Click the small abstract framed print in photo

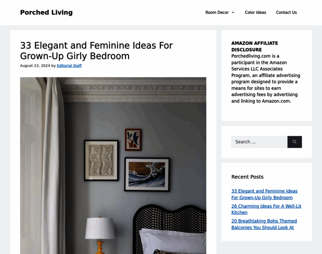pos(133,140)
